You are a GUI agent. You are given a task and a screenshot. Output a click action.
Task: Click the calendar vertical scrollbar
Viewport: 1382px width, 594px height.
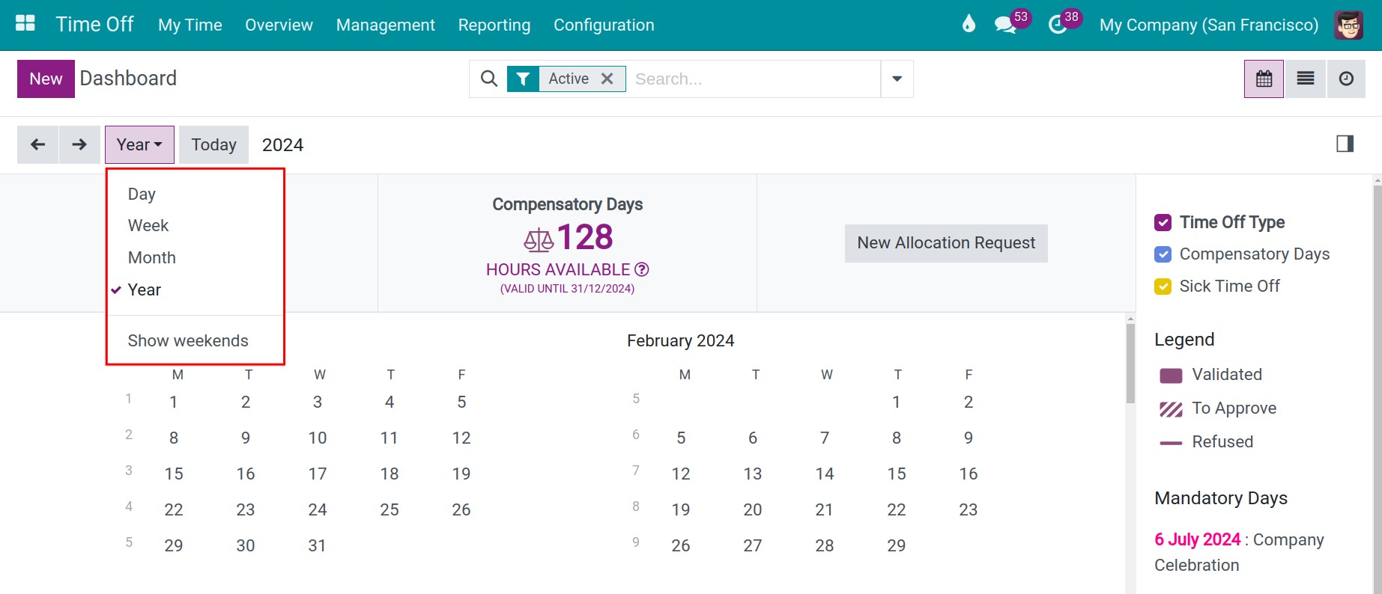pyautogui.click(x=1130, y=364)
